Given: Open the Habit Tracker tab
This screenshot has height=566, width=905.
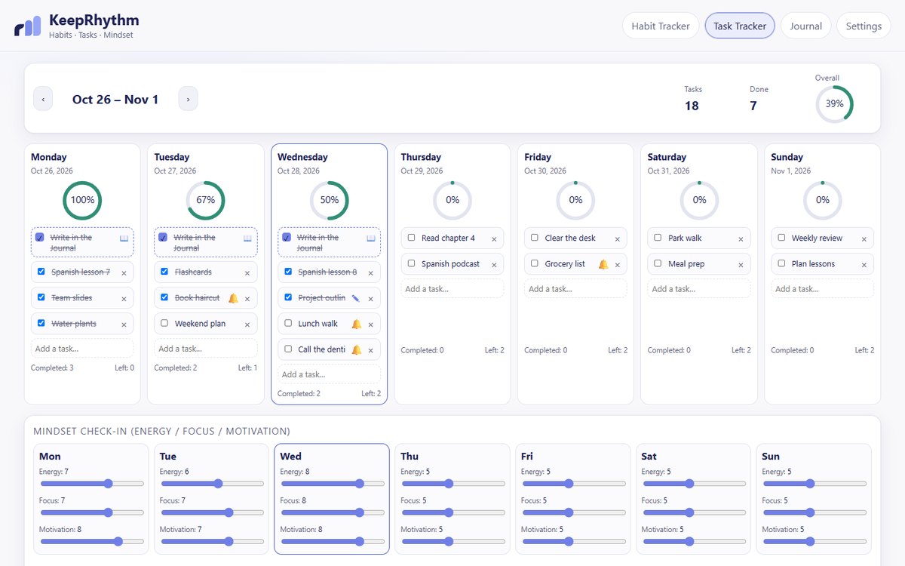Looking at the screenshot, I should click(x=661, y=26).
